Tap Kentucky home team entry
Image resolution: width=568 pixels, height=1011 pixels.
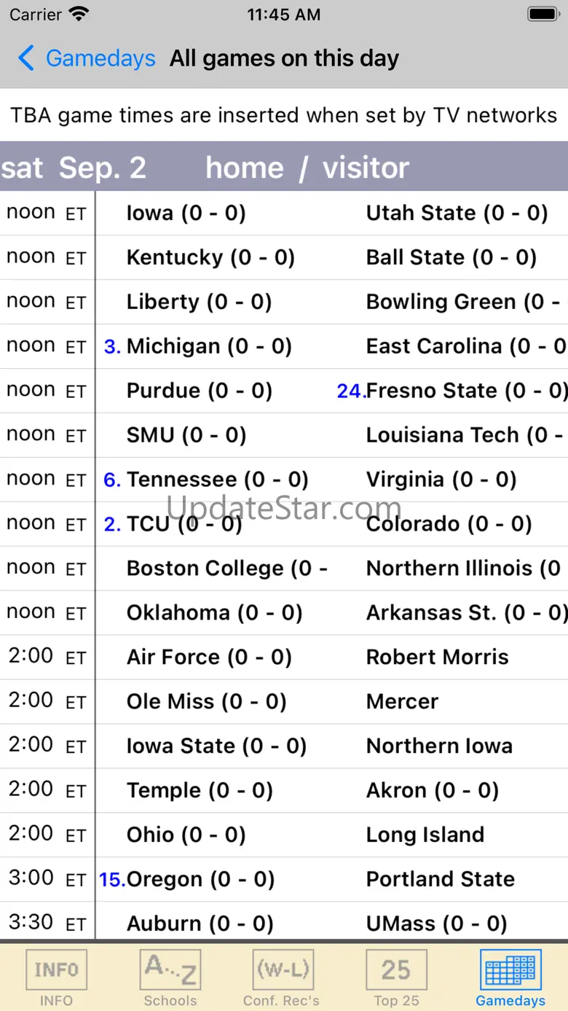pyautogui.click(x=210, y=257)
